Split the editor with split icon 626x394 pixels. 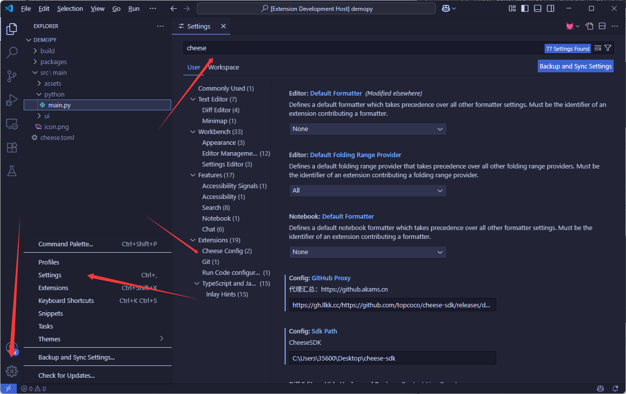pyautogui.click(x=602, y=26)
